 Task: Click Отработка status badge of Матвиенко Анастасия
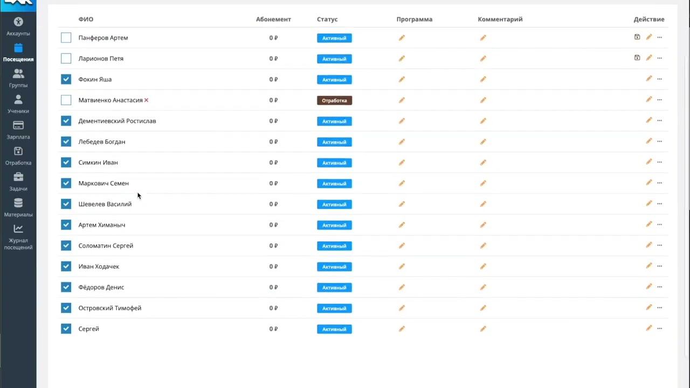point(334,100)
